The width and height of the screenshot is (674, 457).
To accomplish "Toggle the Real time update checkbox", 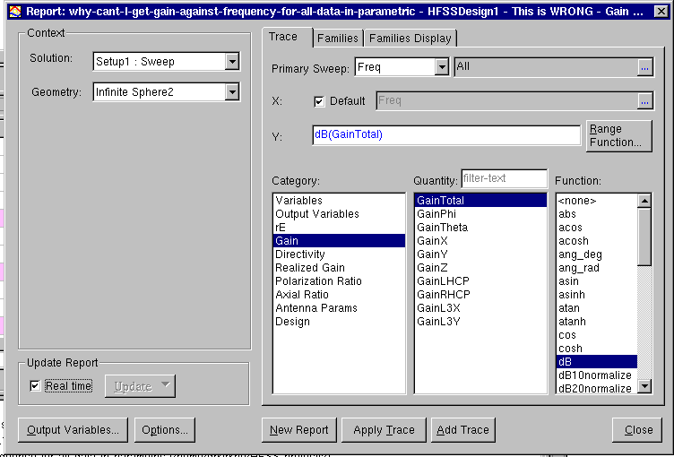I will click(x=35, y=385).
